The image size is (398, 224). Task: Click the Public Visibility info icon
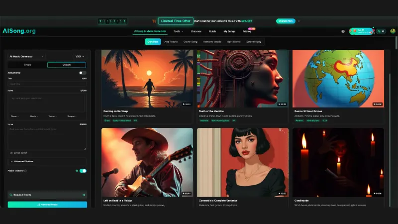point(25,171)
